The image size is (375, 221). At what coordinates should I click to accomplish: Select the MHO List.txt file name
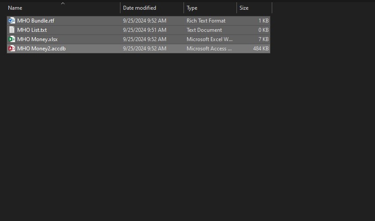point(32,30)
